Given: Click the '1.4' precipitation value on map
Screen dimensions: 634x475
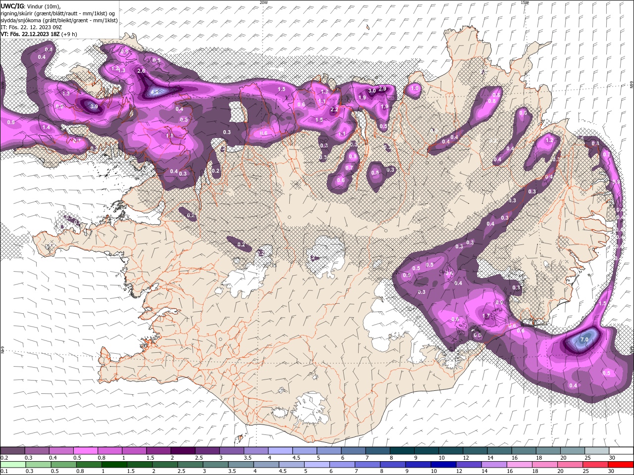Looking at the screenshot, I should [x=46, y=127].
